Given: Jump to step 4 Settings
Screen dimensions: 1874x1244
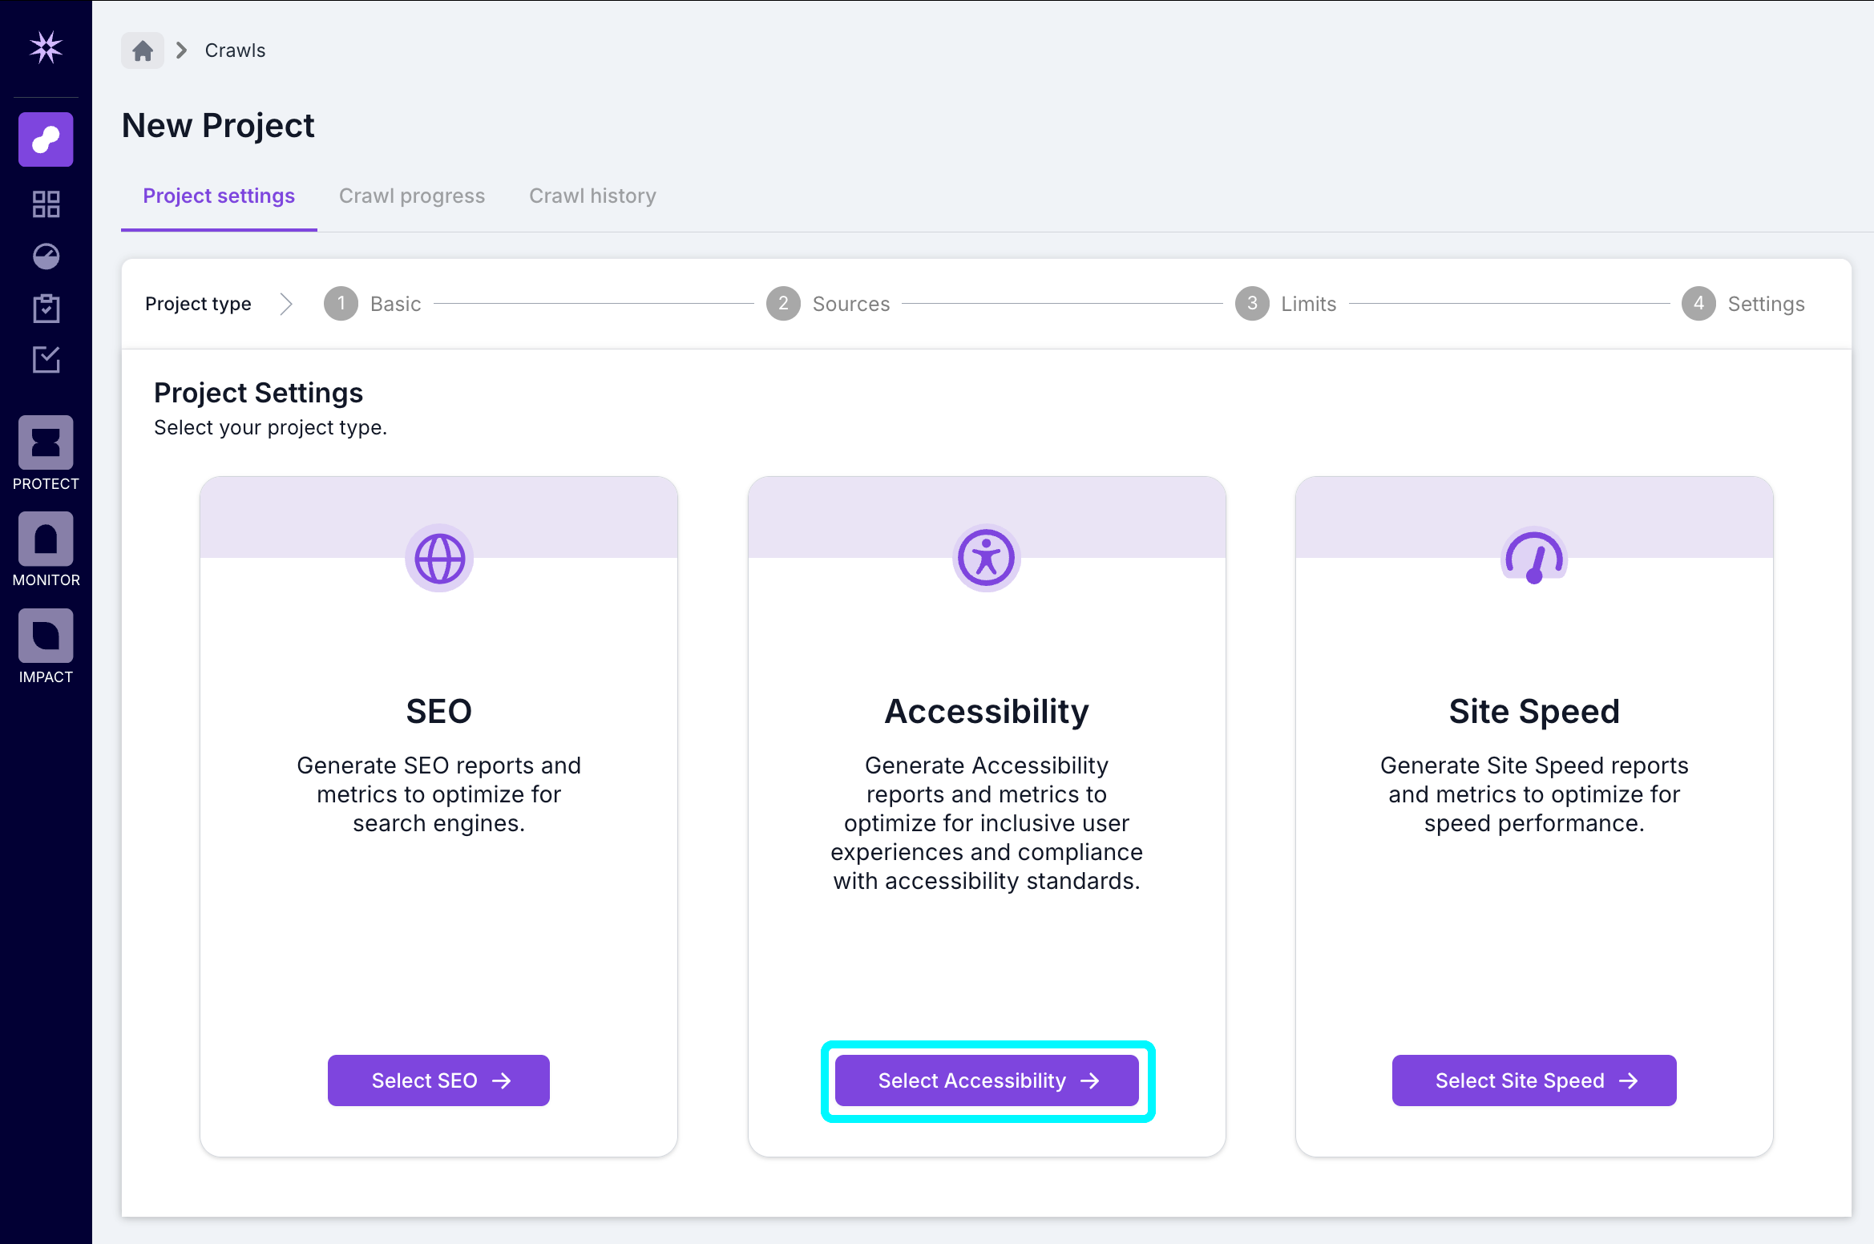Looking at the screenshot, I should click(x=1743, y=304).
